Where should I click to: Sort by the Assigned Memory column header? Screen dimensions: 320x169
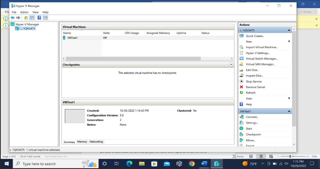[x=160, y=33]
